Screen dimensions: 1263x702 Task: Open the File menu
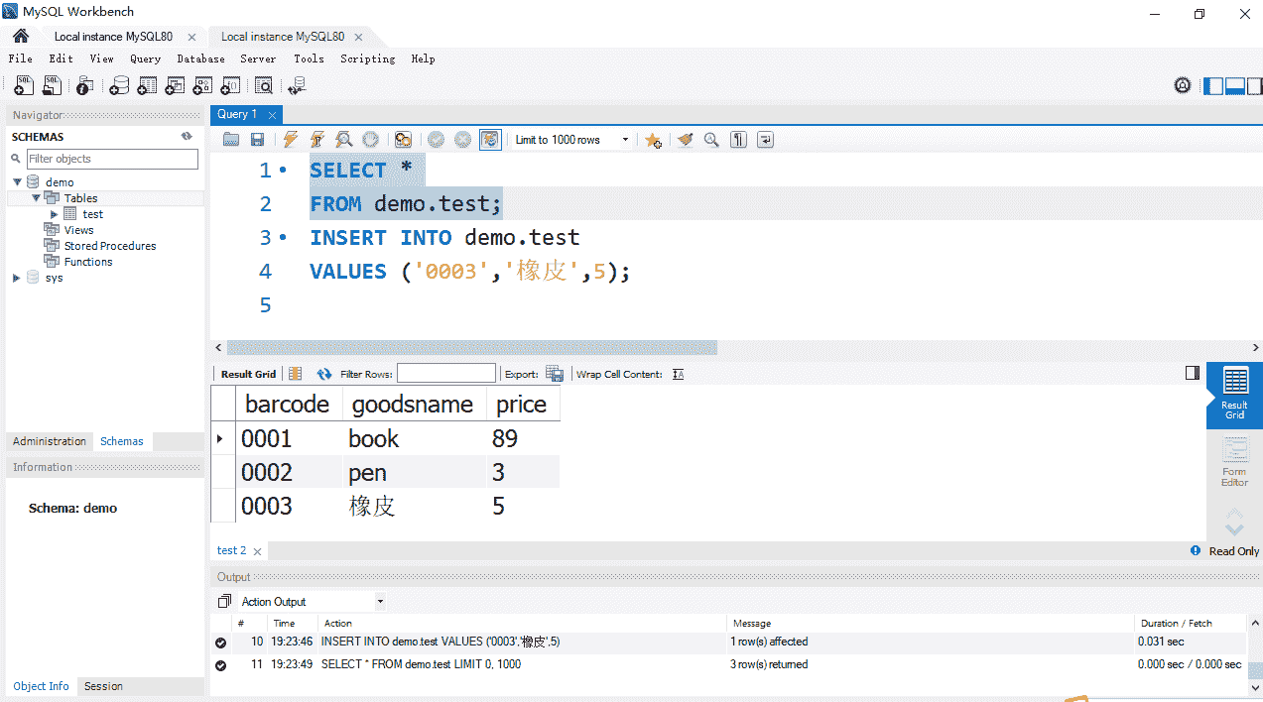[20, 58]
